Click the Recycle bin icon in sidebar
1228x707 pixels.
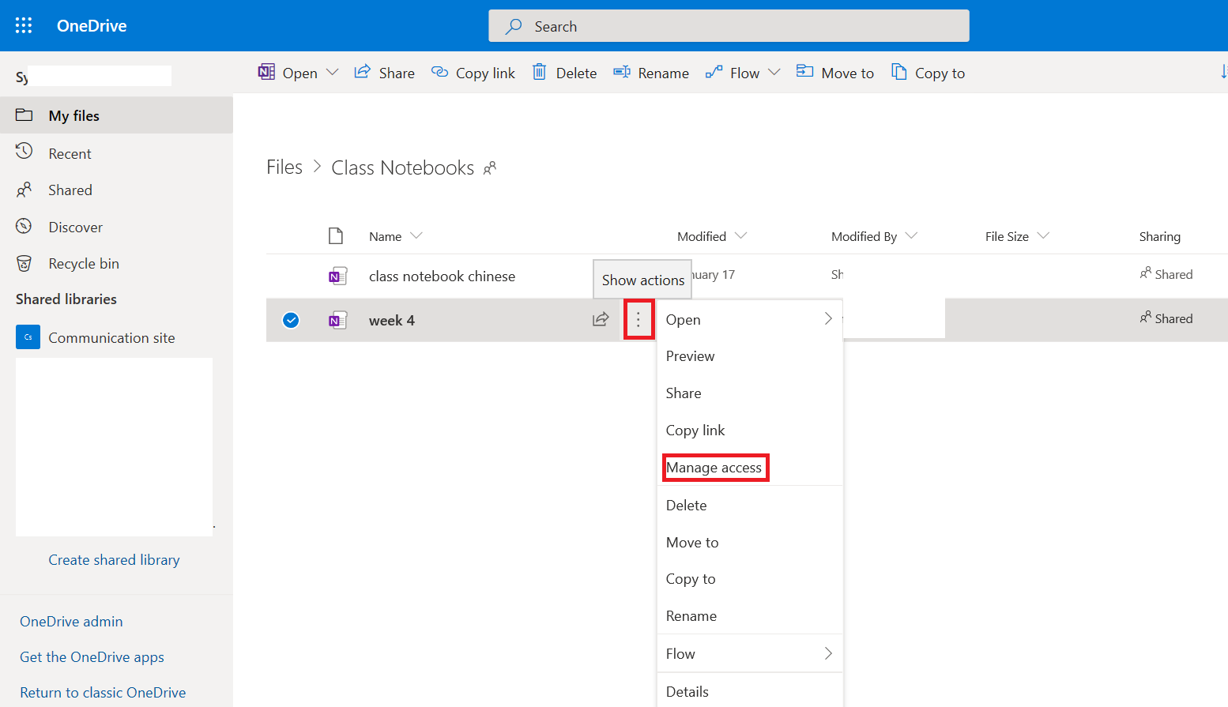click(24, 263)
